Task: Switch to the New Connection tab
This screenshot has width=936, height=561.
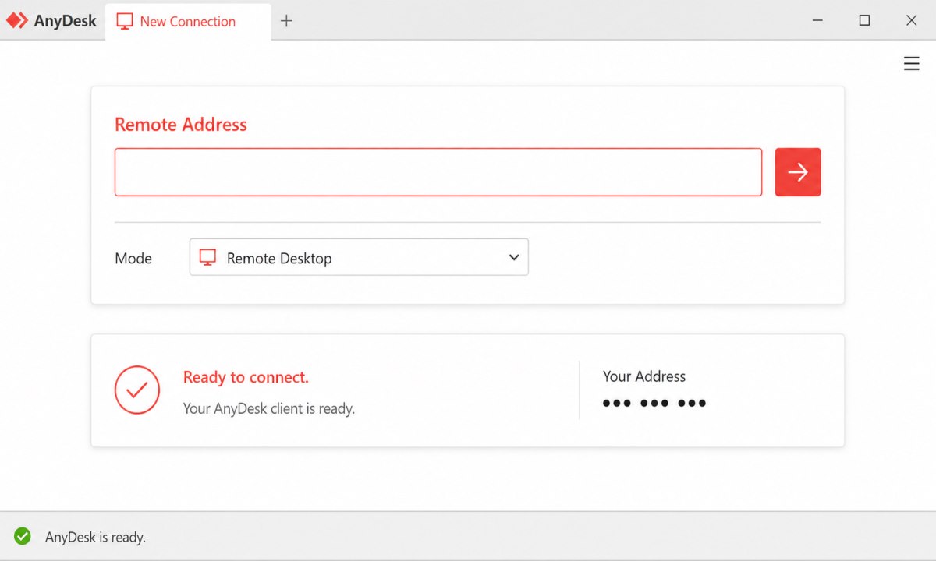Action: click(x=188, y=21)
